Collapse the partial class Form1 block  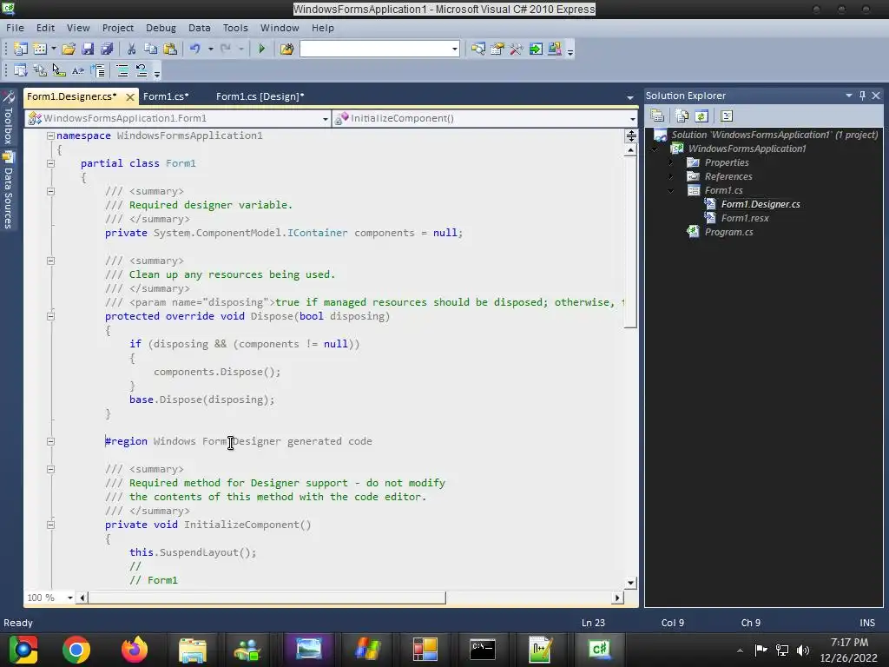click(50, 163)
